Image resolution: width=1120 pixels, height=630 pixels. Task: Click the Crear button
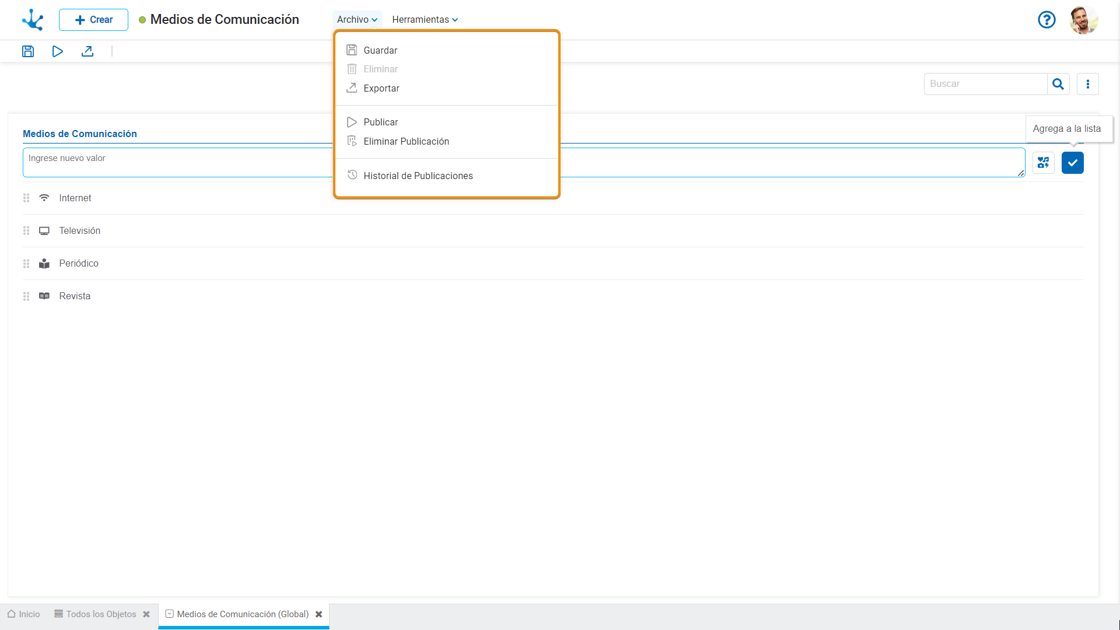click(x=93, y=20)
